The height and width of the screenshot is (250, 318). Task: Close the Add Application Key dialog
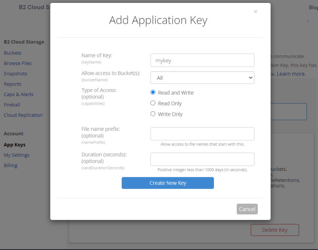click(x=255, y=11)
